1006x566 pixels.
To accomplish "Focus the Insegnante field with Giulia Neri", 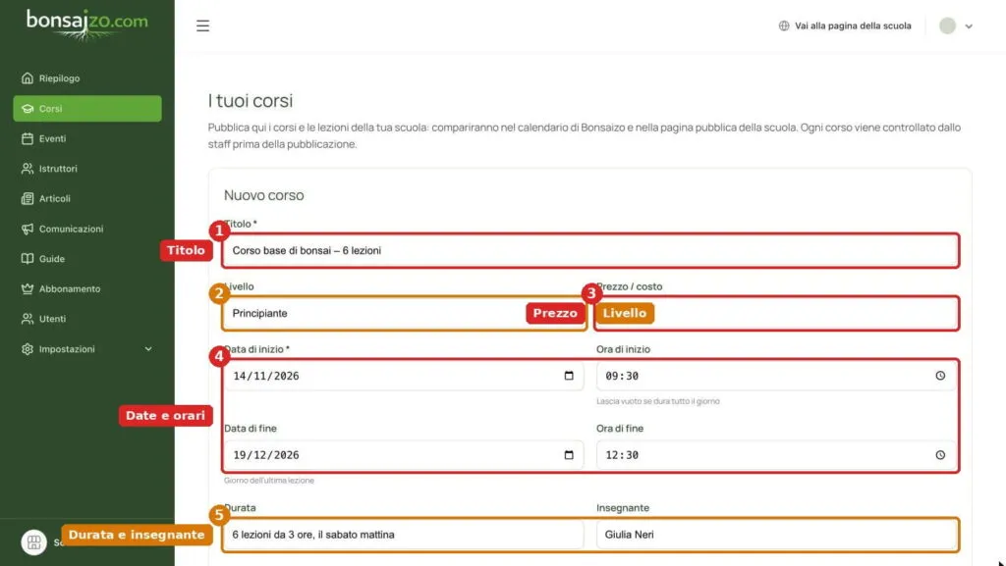I will (x=776, y=535).
